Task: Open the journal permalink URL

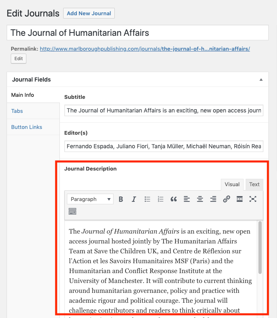Action: [x=145, y=49]
